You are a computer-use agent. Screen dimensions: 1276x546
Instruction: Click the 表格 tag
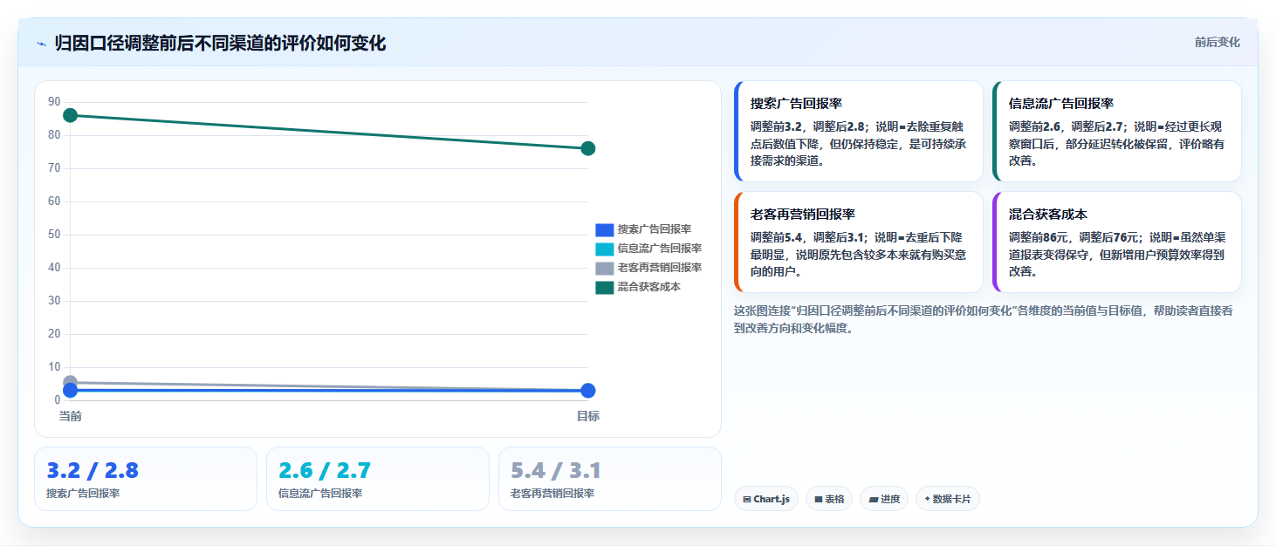point(829,499)
